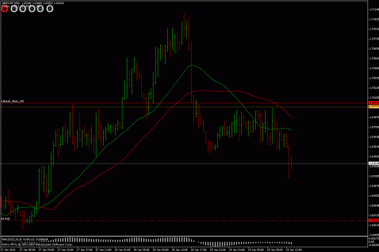Select the H4 timeframe circle button
Screen dimensions: 379x252
[x=41, y=9]
